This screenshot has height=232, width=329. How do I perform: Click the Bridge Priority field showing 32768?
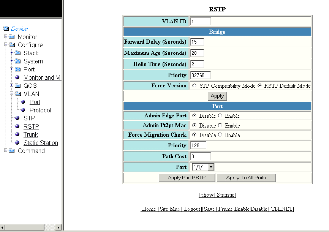click(201, 75)
